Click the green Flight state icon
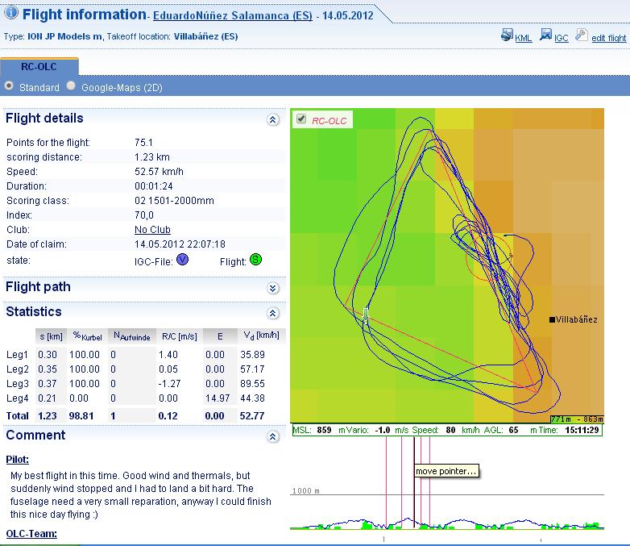630x546 pixels. click(256, 259)
